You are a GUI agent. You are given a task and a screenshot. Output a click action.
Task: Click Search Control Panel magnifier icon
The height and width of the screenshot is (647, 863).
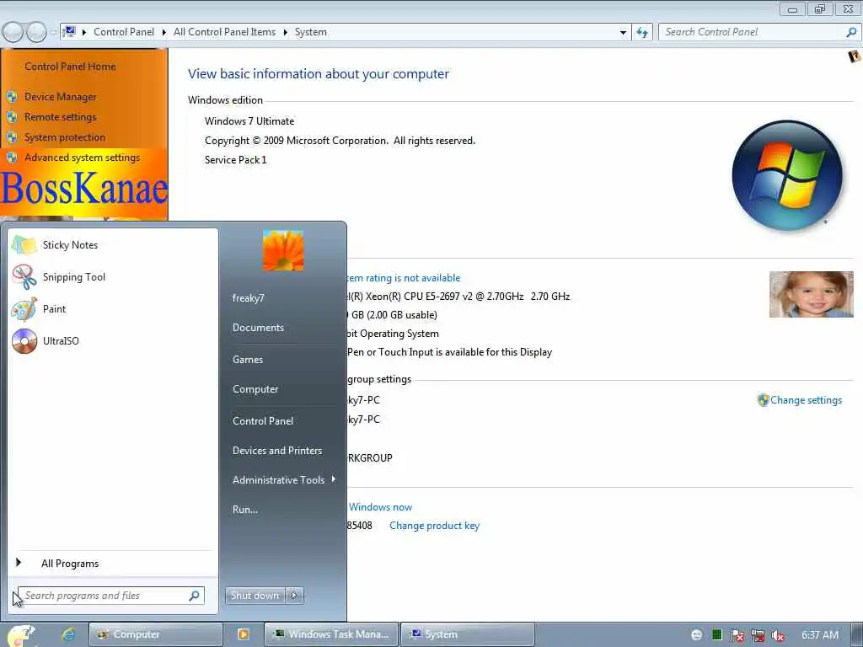click(851, 32)
